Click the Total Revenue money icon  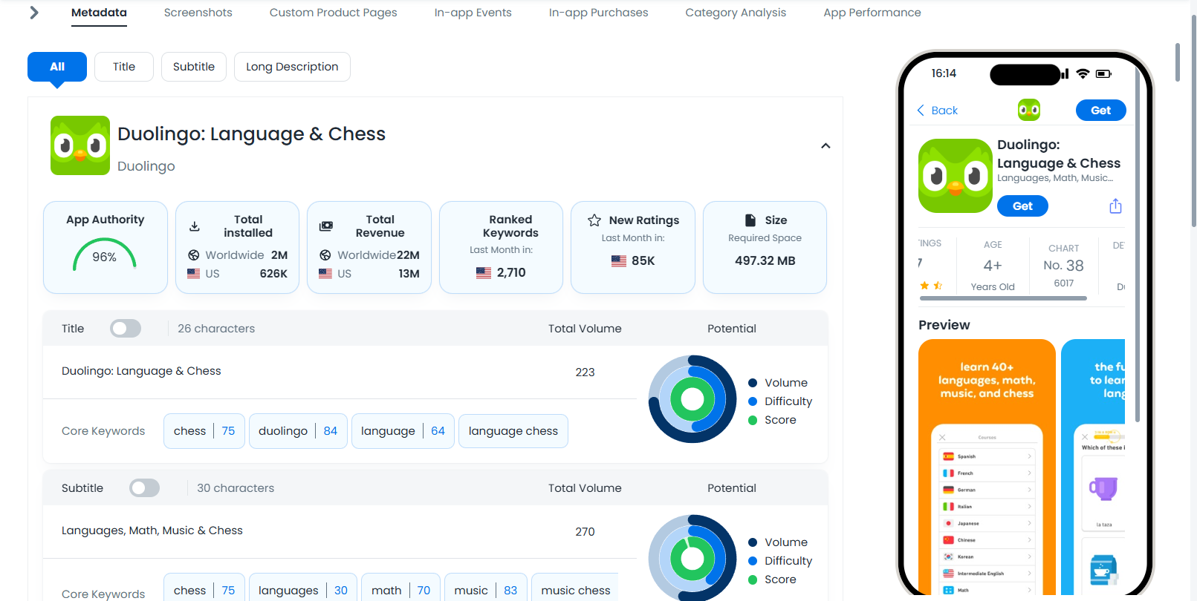pyautogui.click(x=326, y=226)
